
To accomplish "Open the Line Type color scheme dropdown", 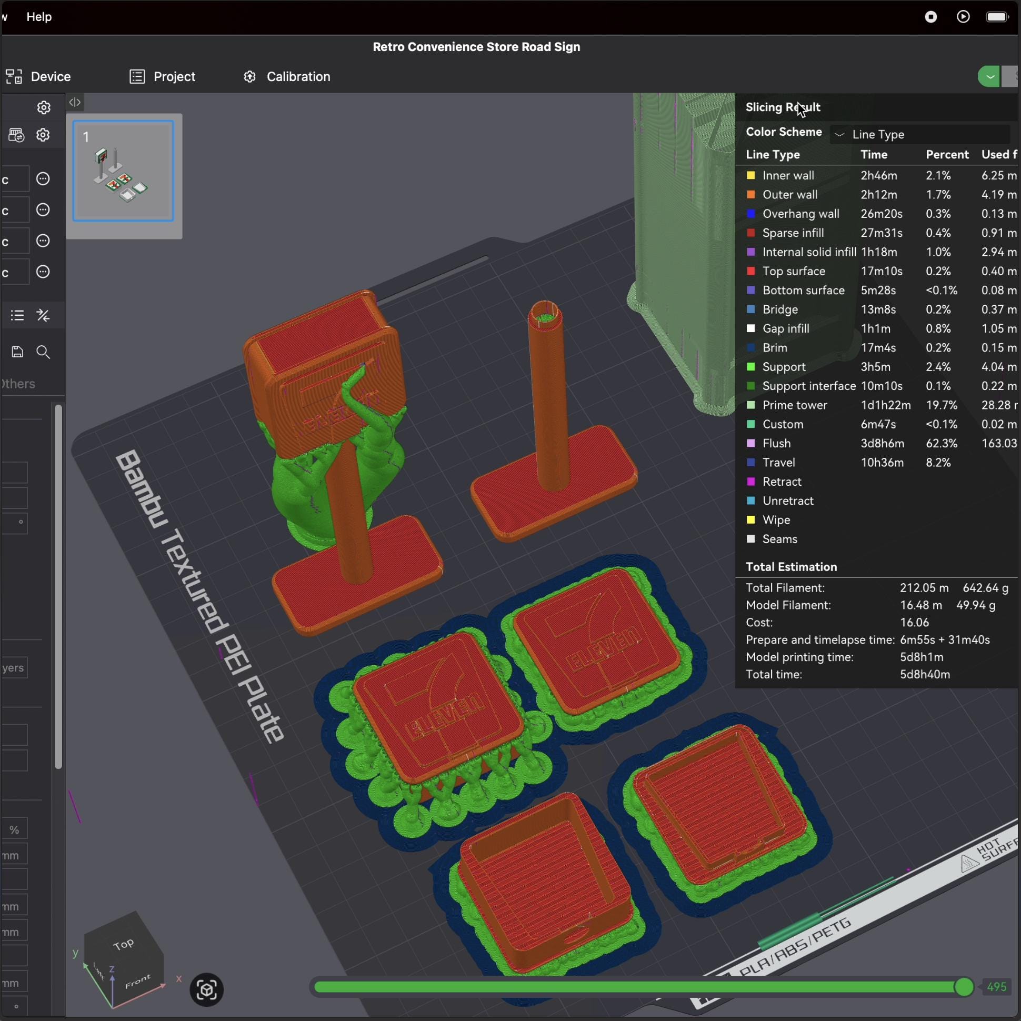I will [920, 134].
